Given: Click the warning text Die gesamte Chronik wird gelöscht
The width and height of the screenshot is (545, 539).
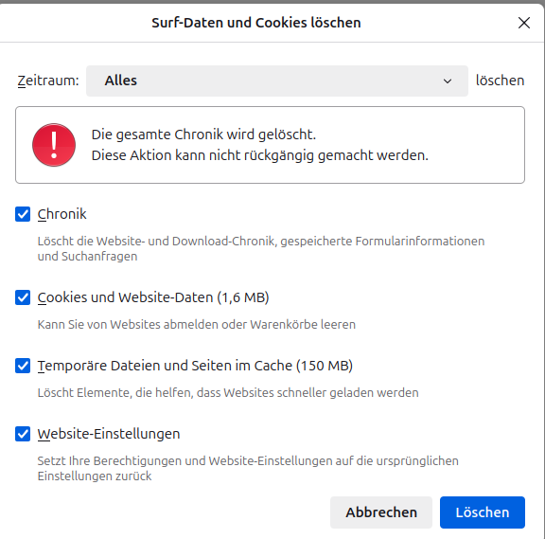Looking at the screenshot, I should click(x=203, y=135).
